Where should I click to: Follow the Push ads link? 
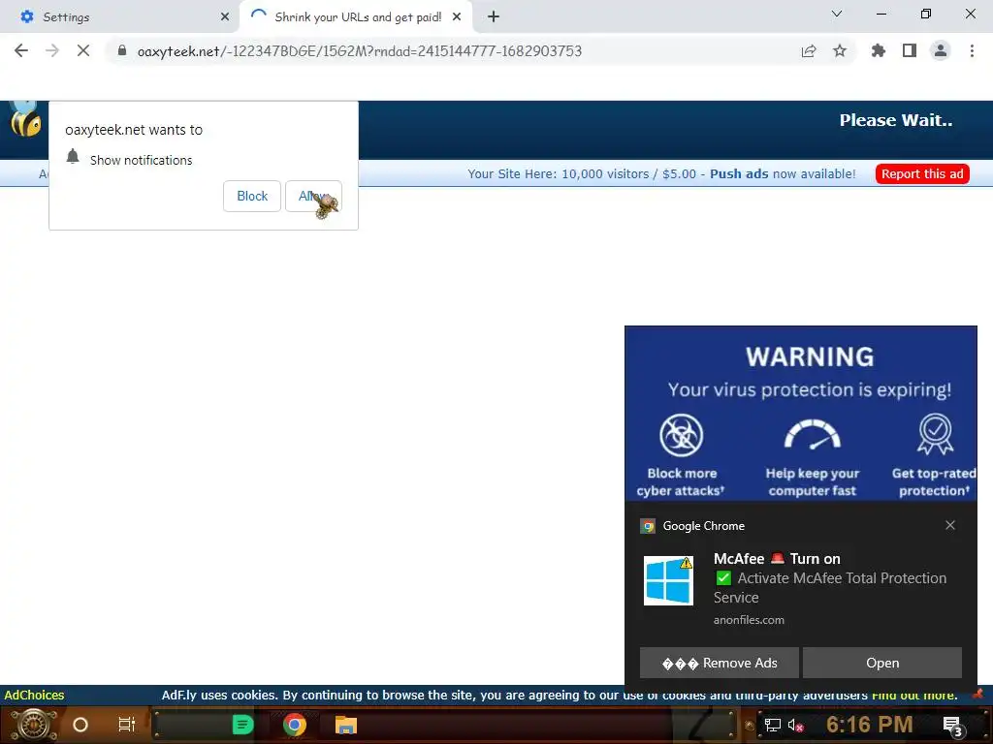point(739,174)
